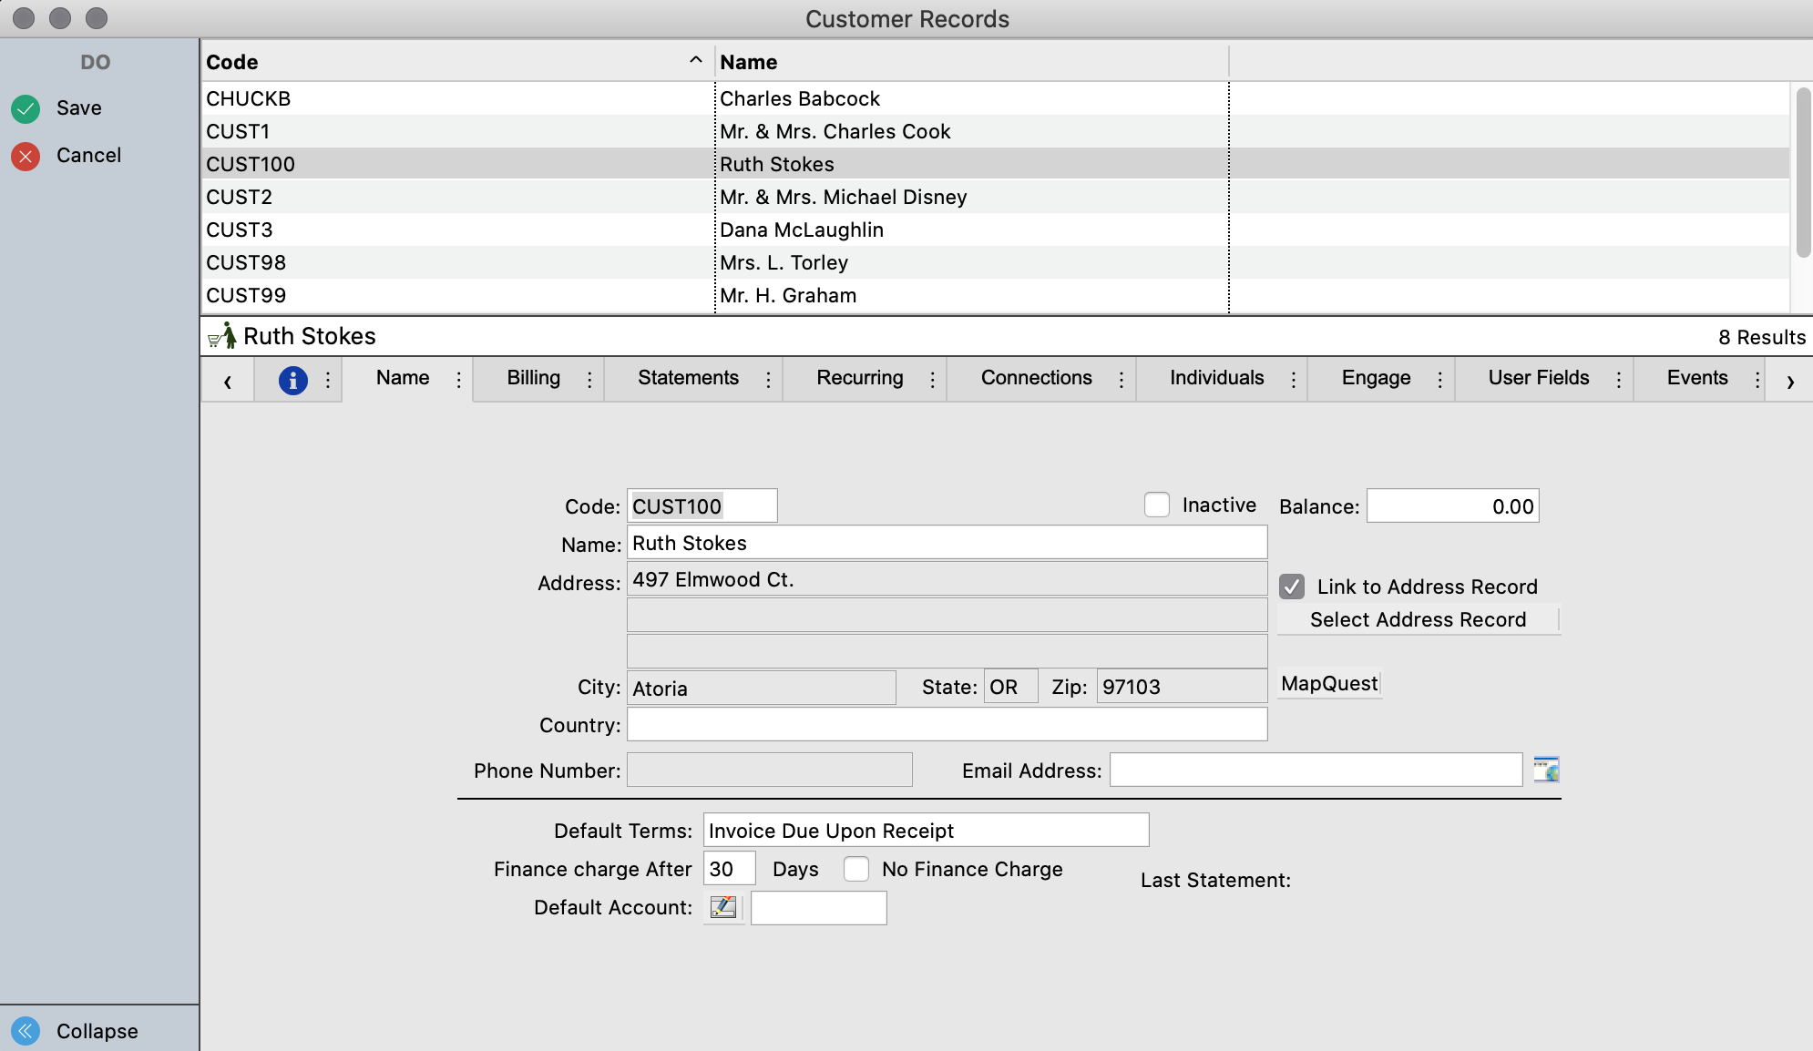
Task: Click the email compose icon beside Email Address
Action: click(1546, 770)
